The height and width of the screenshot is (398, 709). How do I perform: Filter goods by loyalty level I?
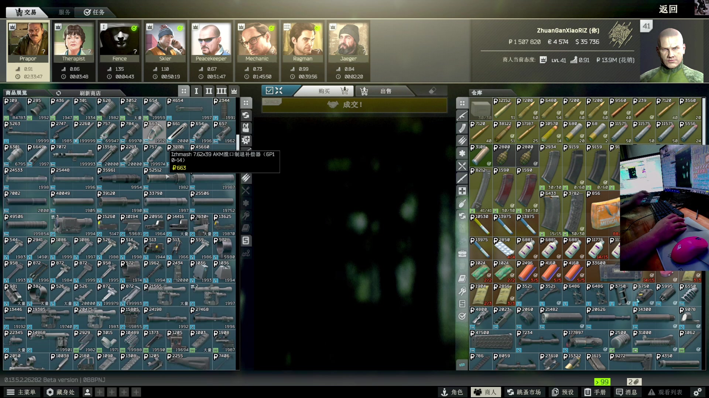pos(196,91)
